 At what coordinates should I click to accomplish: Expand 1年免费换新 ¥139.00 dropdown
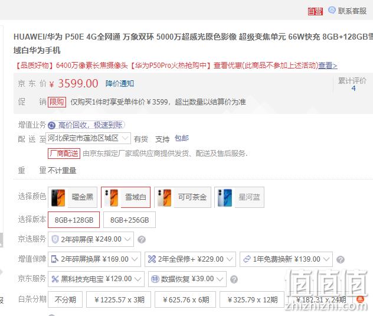coord(286,259)
